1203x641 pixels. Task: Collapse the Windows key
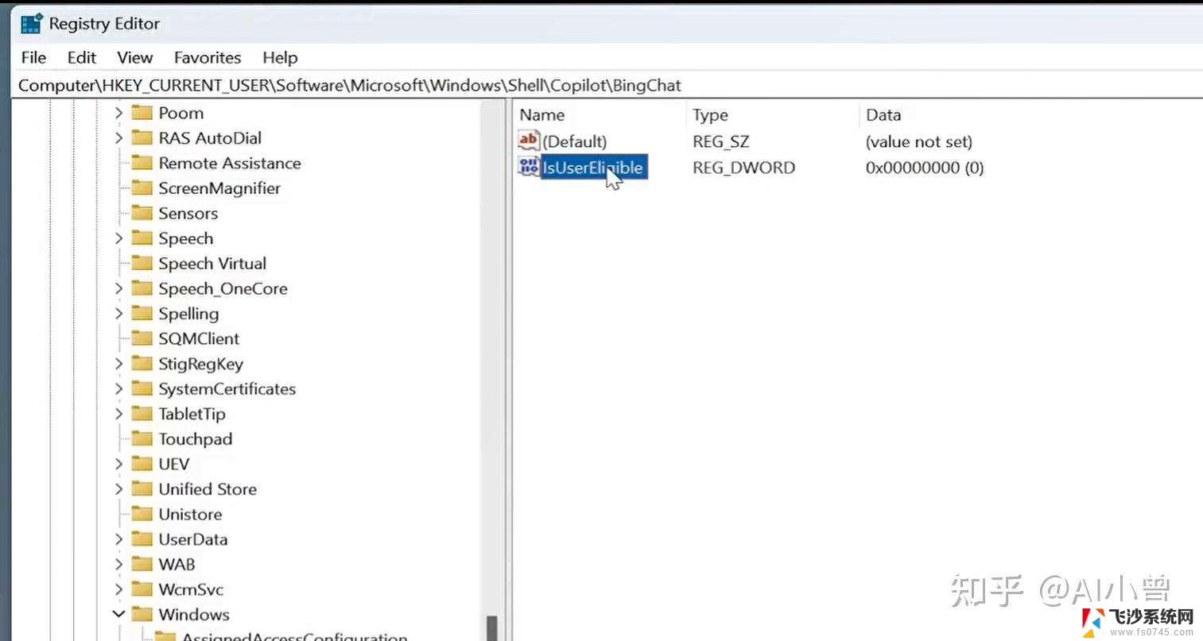point(118,615)
